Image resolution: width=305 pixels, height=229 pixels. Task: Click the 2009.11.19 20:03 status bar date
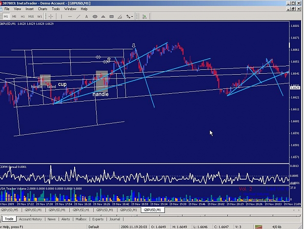point(134,227)
